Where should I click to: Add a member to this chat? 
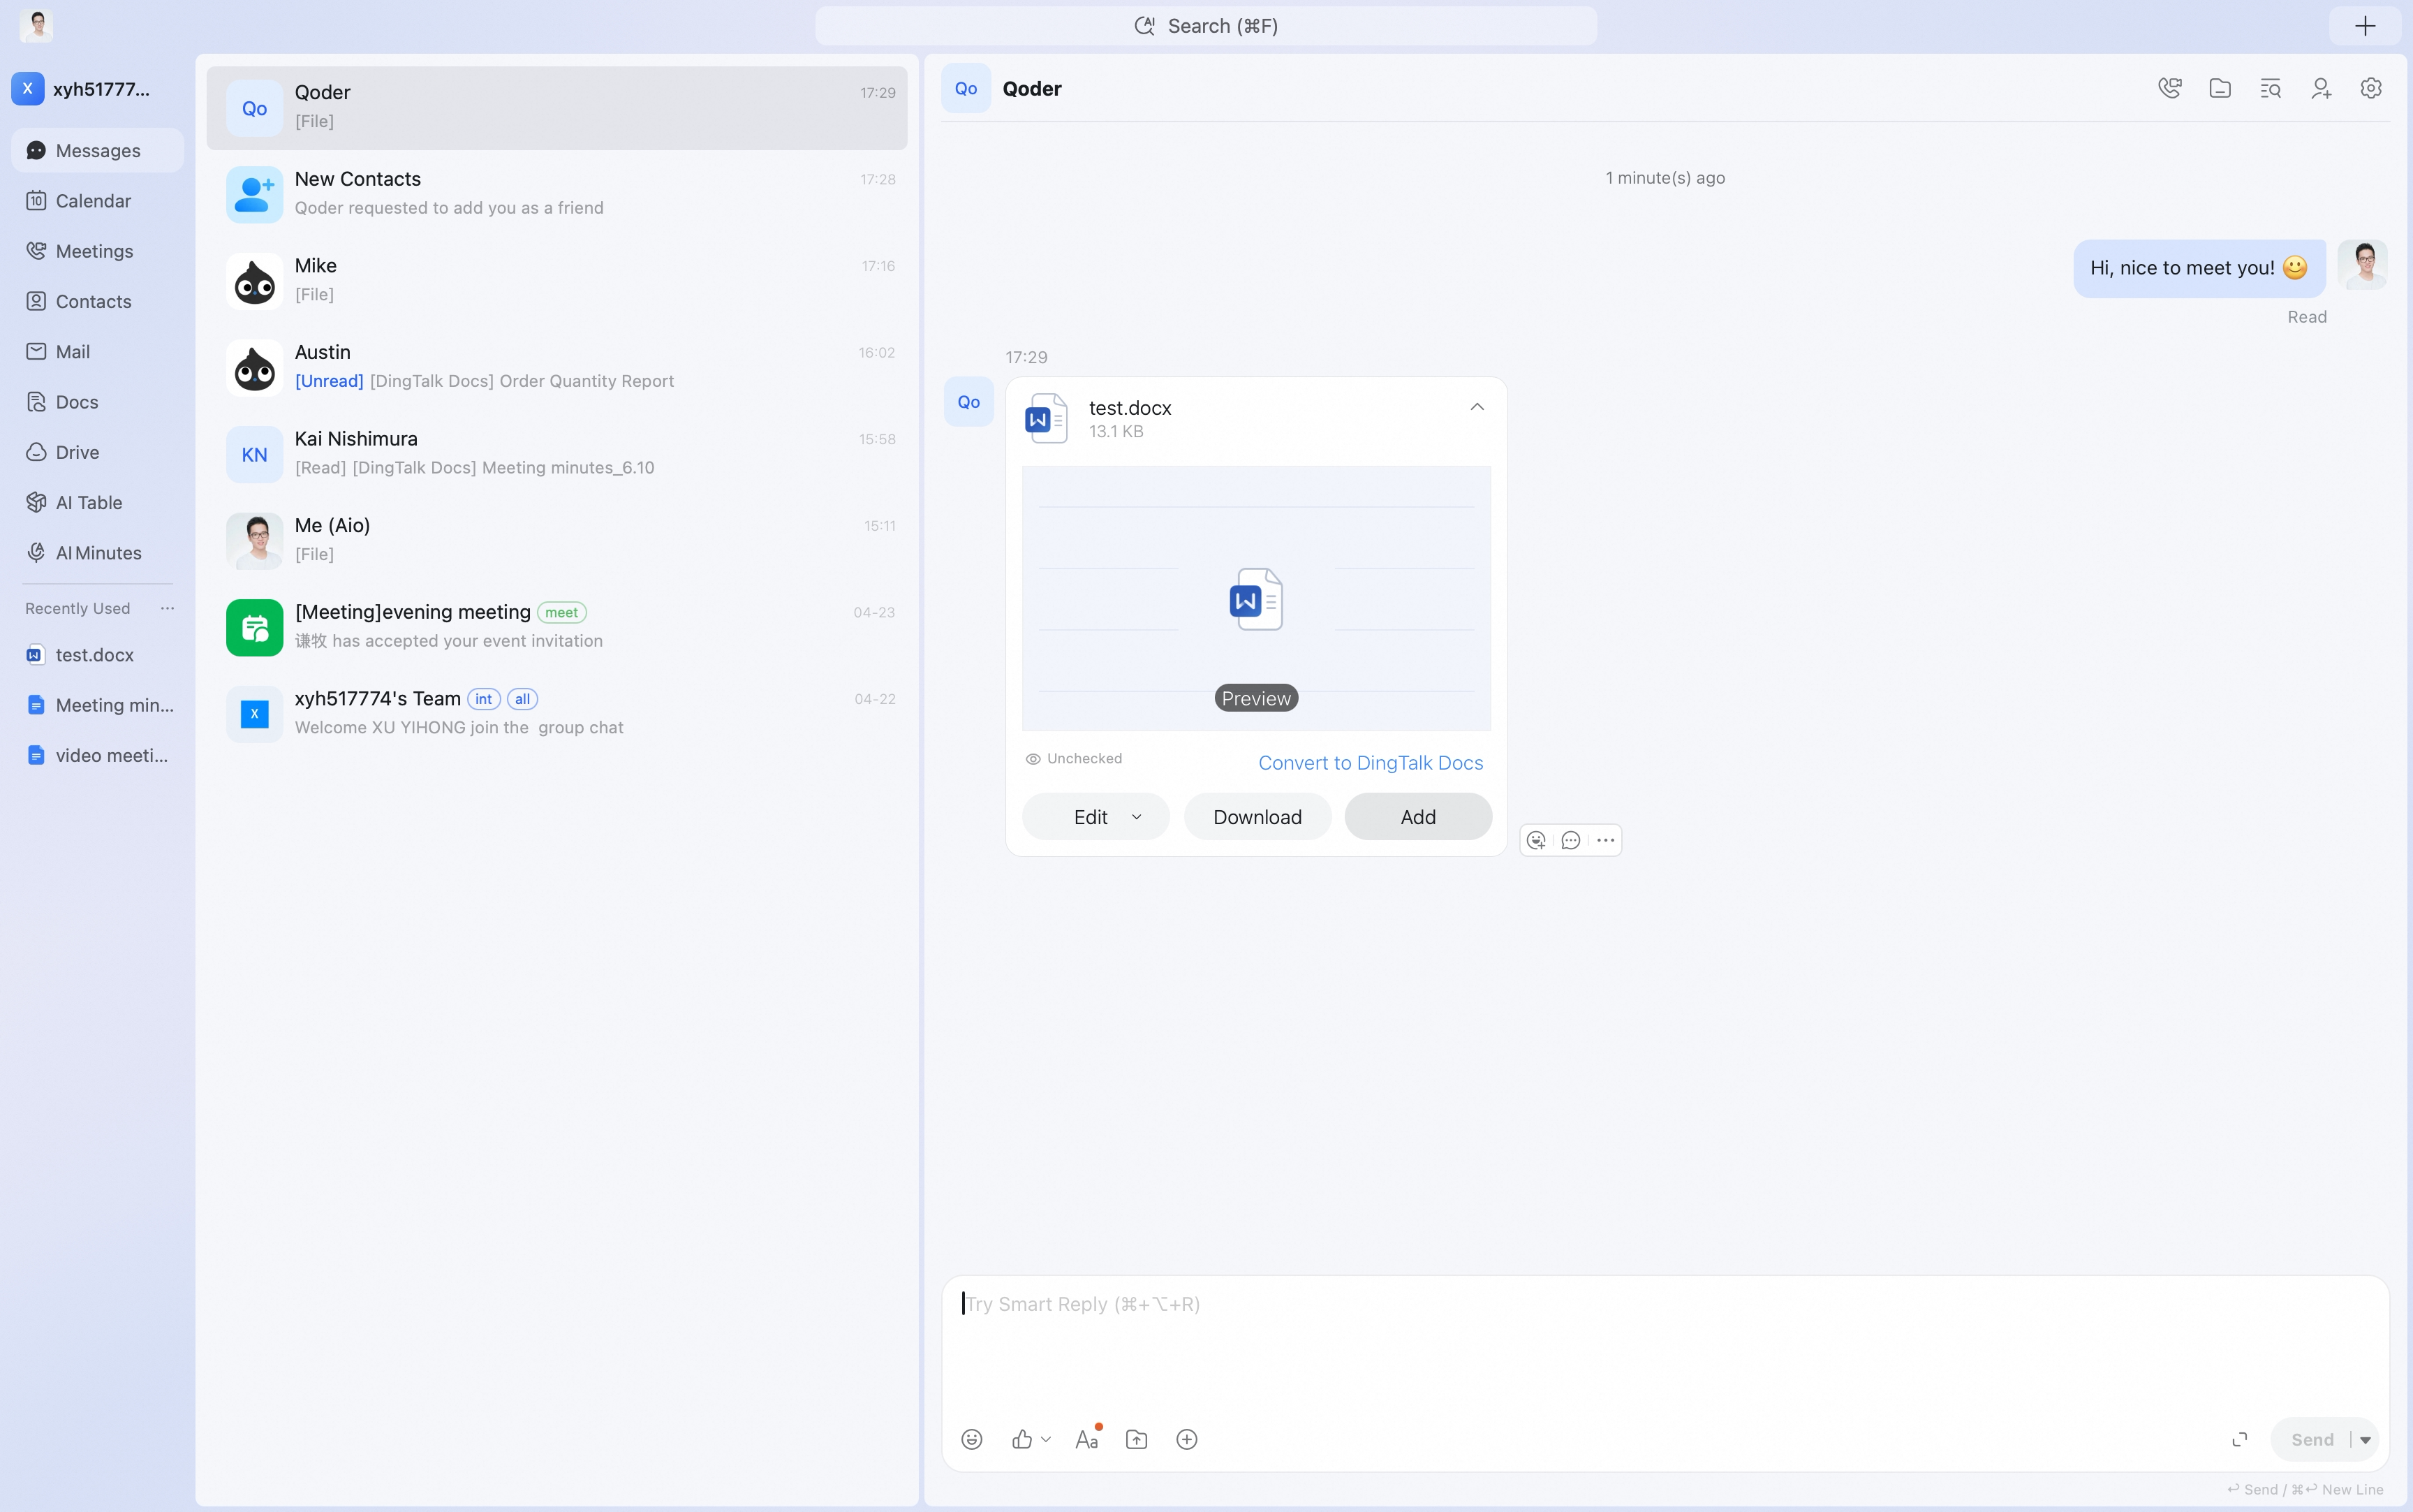pos(2321,88)
